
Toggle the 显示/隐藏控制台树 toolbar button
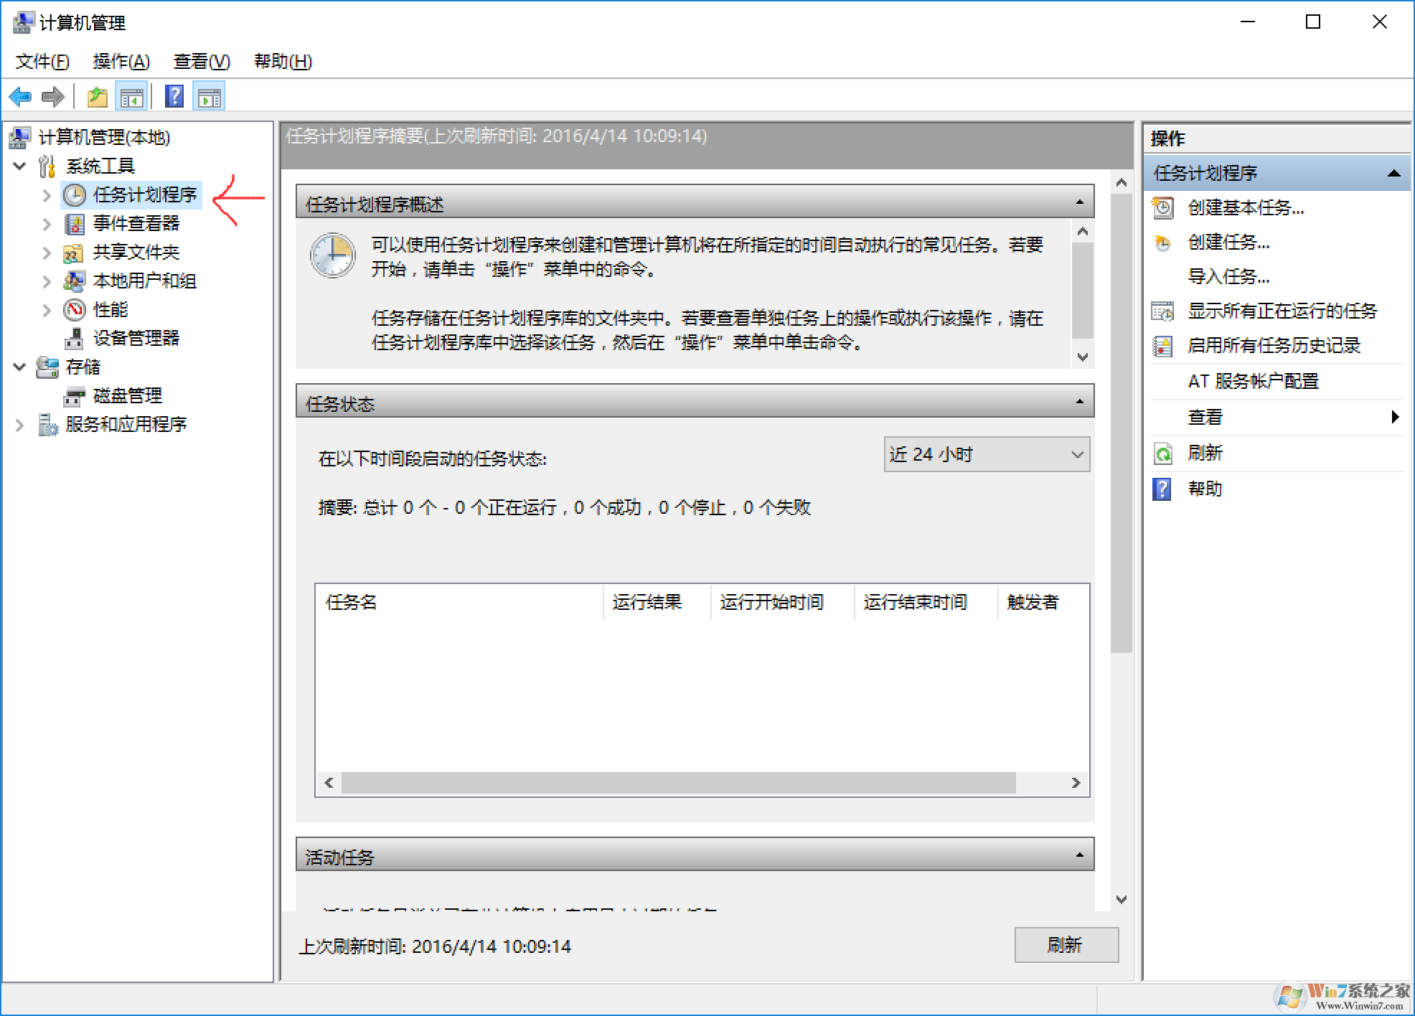[x=132, y=95]
